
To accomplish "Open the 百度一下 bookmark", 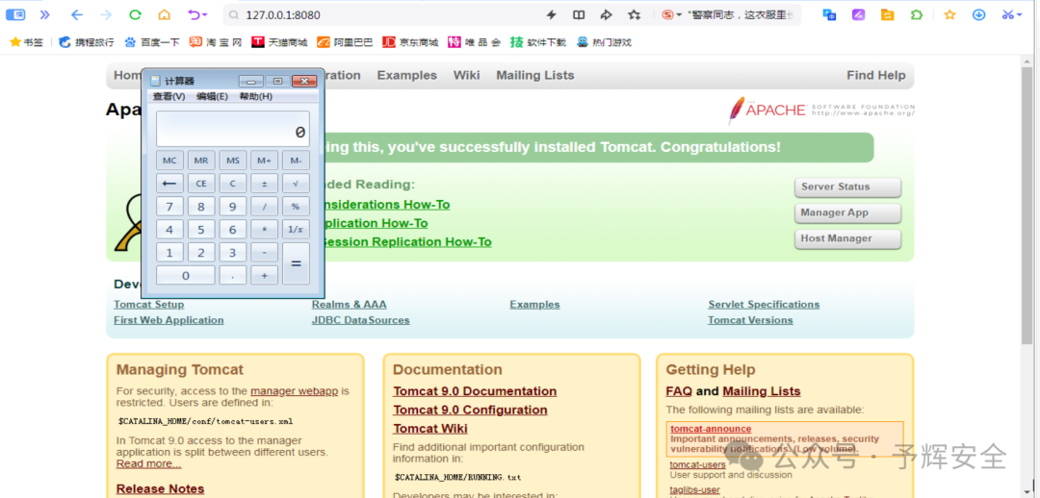I will 152,42.
